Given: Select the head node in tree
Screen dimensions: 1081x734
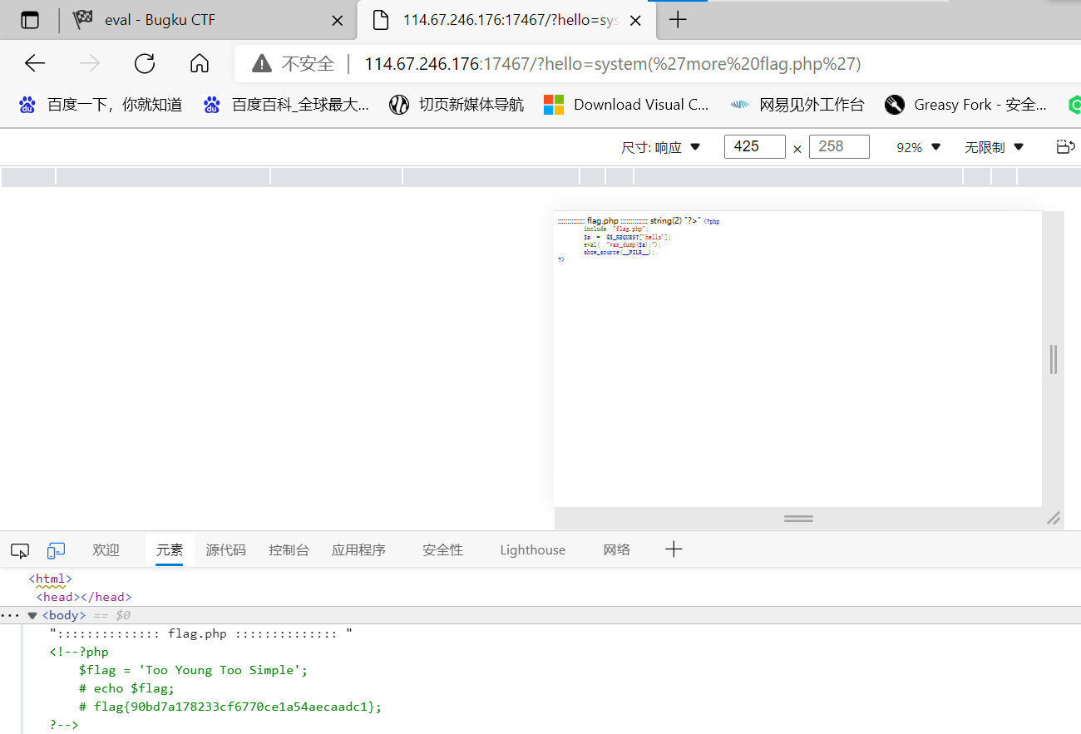Looking at the screenshot, I should [x=84, y=597].
